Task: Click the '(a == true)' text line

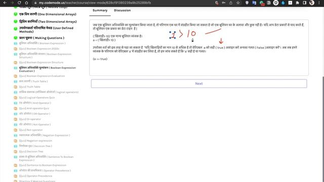Action: (x=100, y=59)
